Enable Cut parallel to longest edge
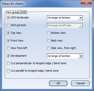The image size is (94, 91). tap(8, 71)
